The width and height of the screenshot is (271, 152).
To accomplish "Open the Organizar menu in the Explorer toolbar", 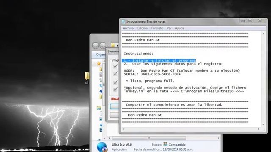I will (x=101, y=54).
